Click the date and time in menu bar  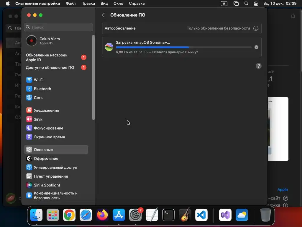[280, 4]
